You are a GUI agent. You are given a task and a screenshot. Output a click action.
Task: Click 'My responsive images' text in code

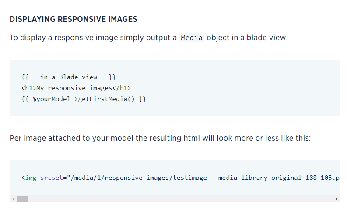pyautogui.click(x=74, y=88)
